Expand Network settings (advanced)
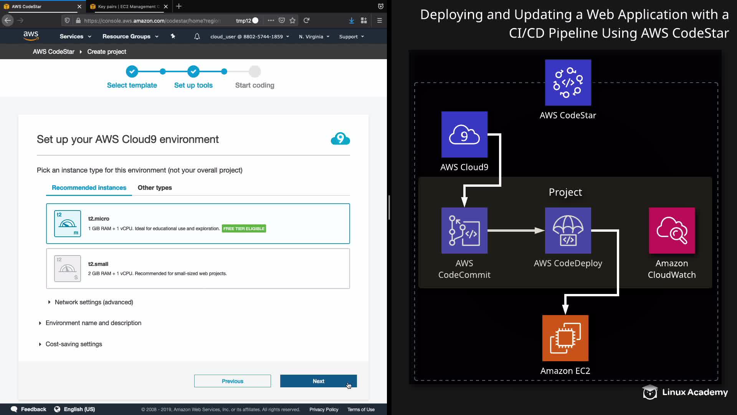The height and width of the screenshot is (415, 737). tap(94, 302)
